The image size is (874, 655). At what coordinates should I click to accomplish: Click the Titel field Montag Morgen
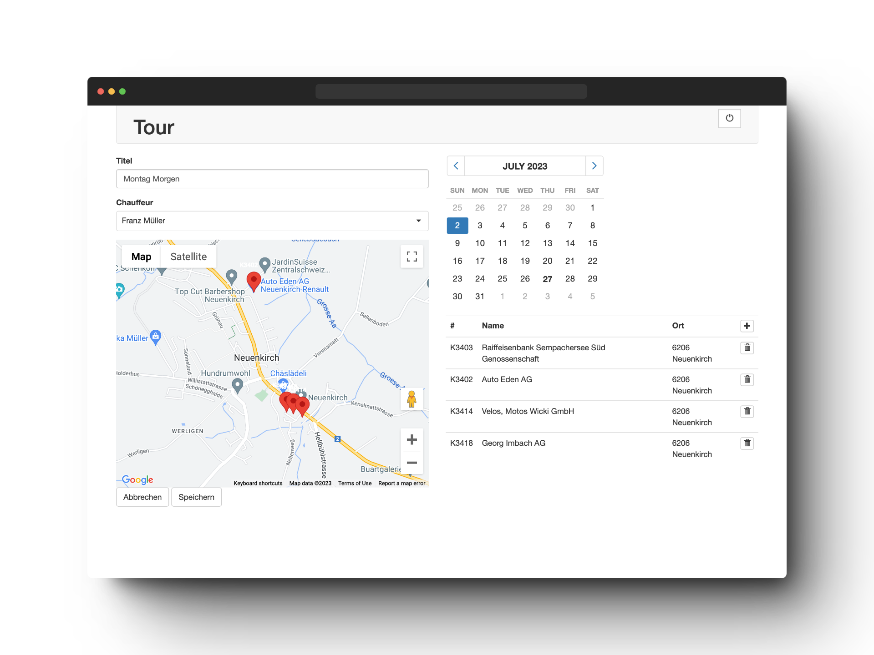coord(272,179)
